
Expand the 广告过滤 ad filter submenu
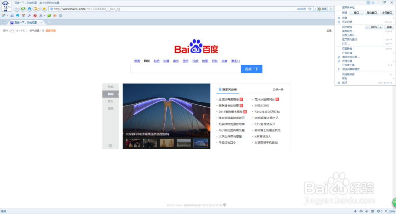(365, 53)
